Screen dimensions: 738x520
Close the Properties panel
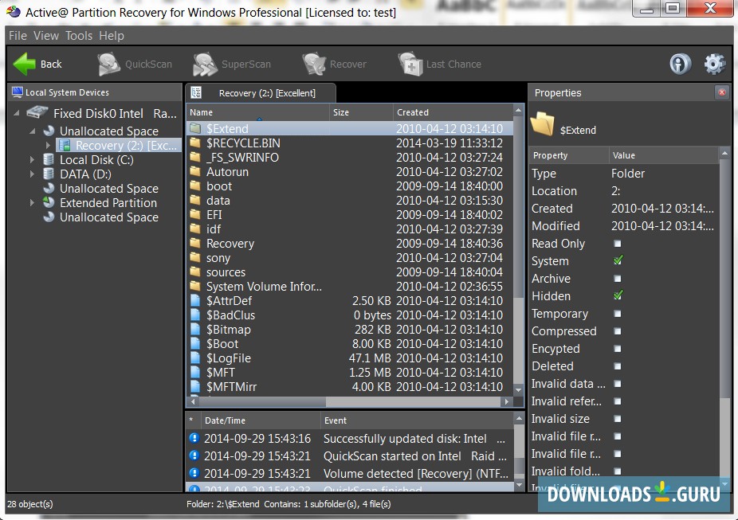(x=724, y=92)
